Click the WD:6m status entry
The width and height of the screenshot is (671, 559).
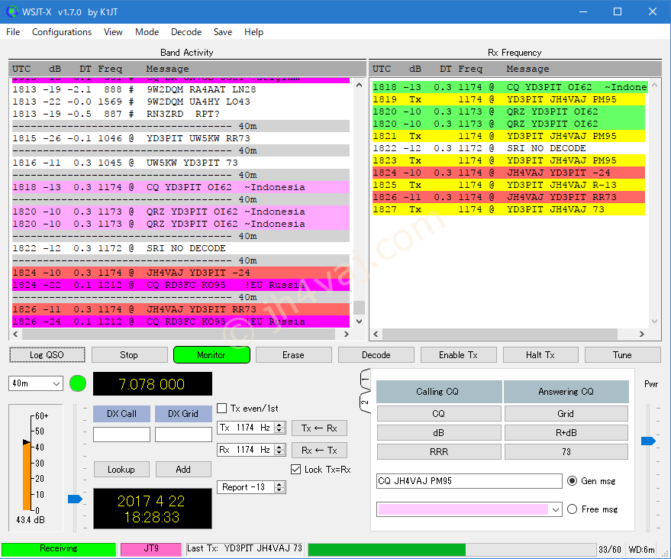641,550
